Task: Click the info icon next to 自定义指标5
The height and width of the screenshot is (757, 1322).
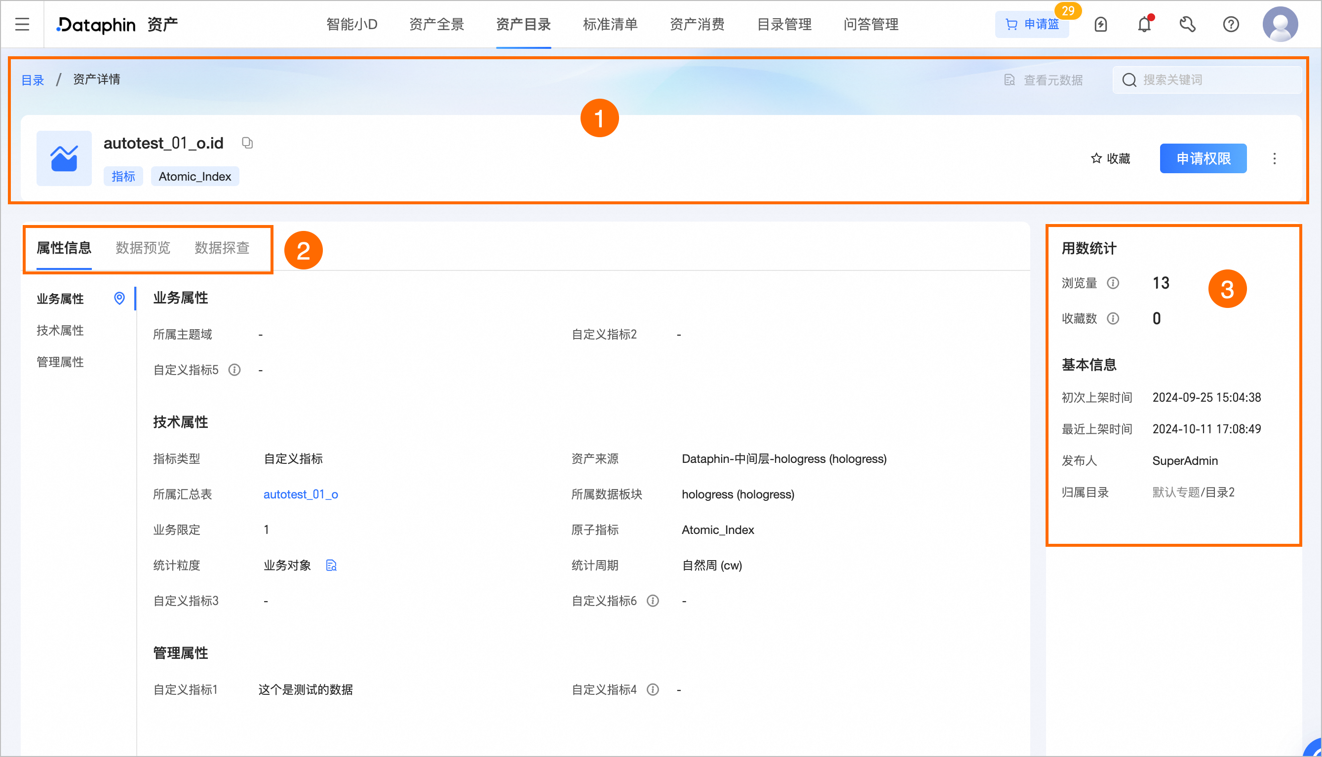Action: click(x=234, y=370)
